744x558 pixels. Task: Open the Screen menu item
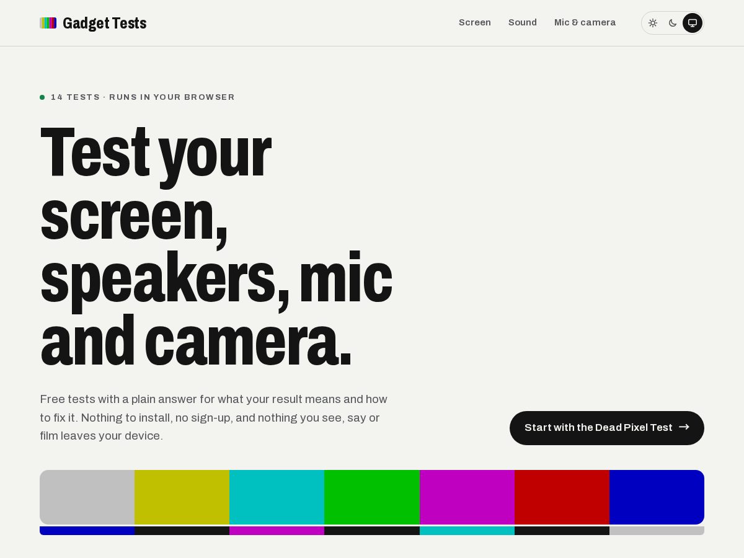475,22
